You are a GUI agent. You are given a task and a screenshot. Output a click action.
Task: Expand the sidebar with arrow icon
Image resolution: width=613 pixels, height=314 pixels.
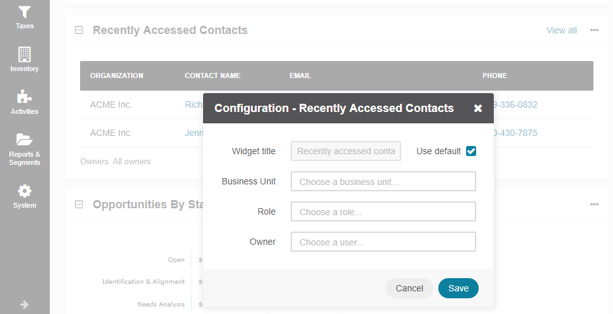coord(24,305)
